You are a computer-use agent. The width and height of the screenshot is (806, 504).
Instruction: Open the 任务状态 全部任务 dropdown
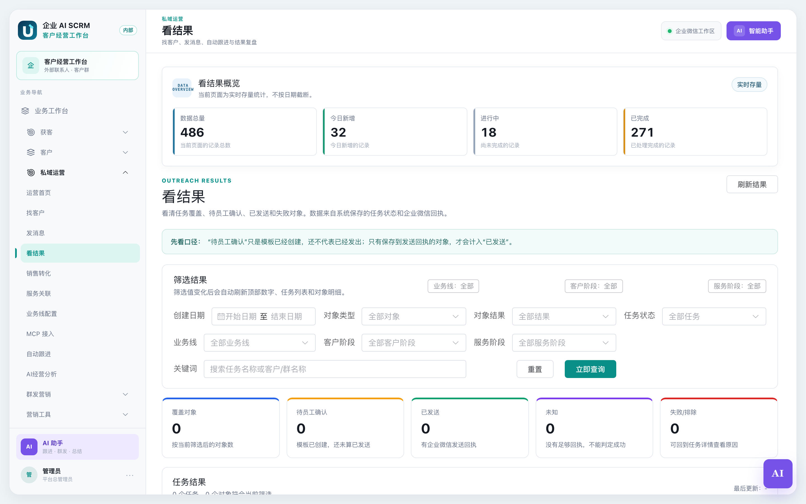pyautogui.click(x=714, y=316)
